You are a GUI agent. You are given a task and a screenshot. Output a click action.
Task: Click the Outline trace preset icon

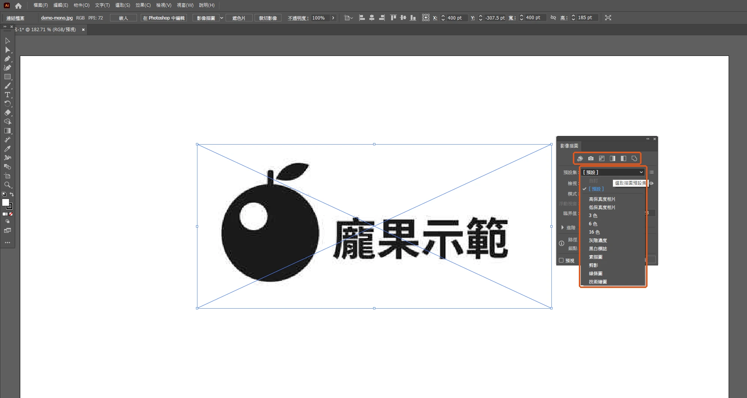point(634,158)
